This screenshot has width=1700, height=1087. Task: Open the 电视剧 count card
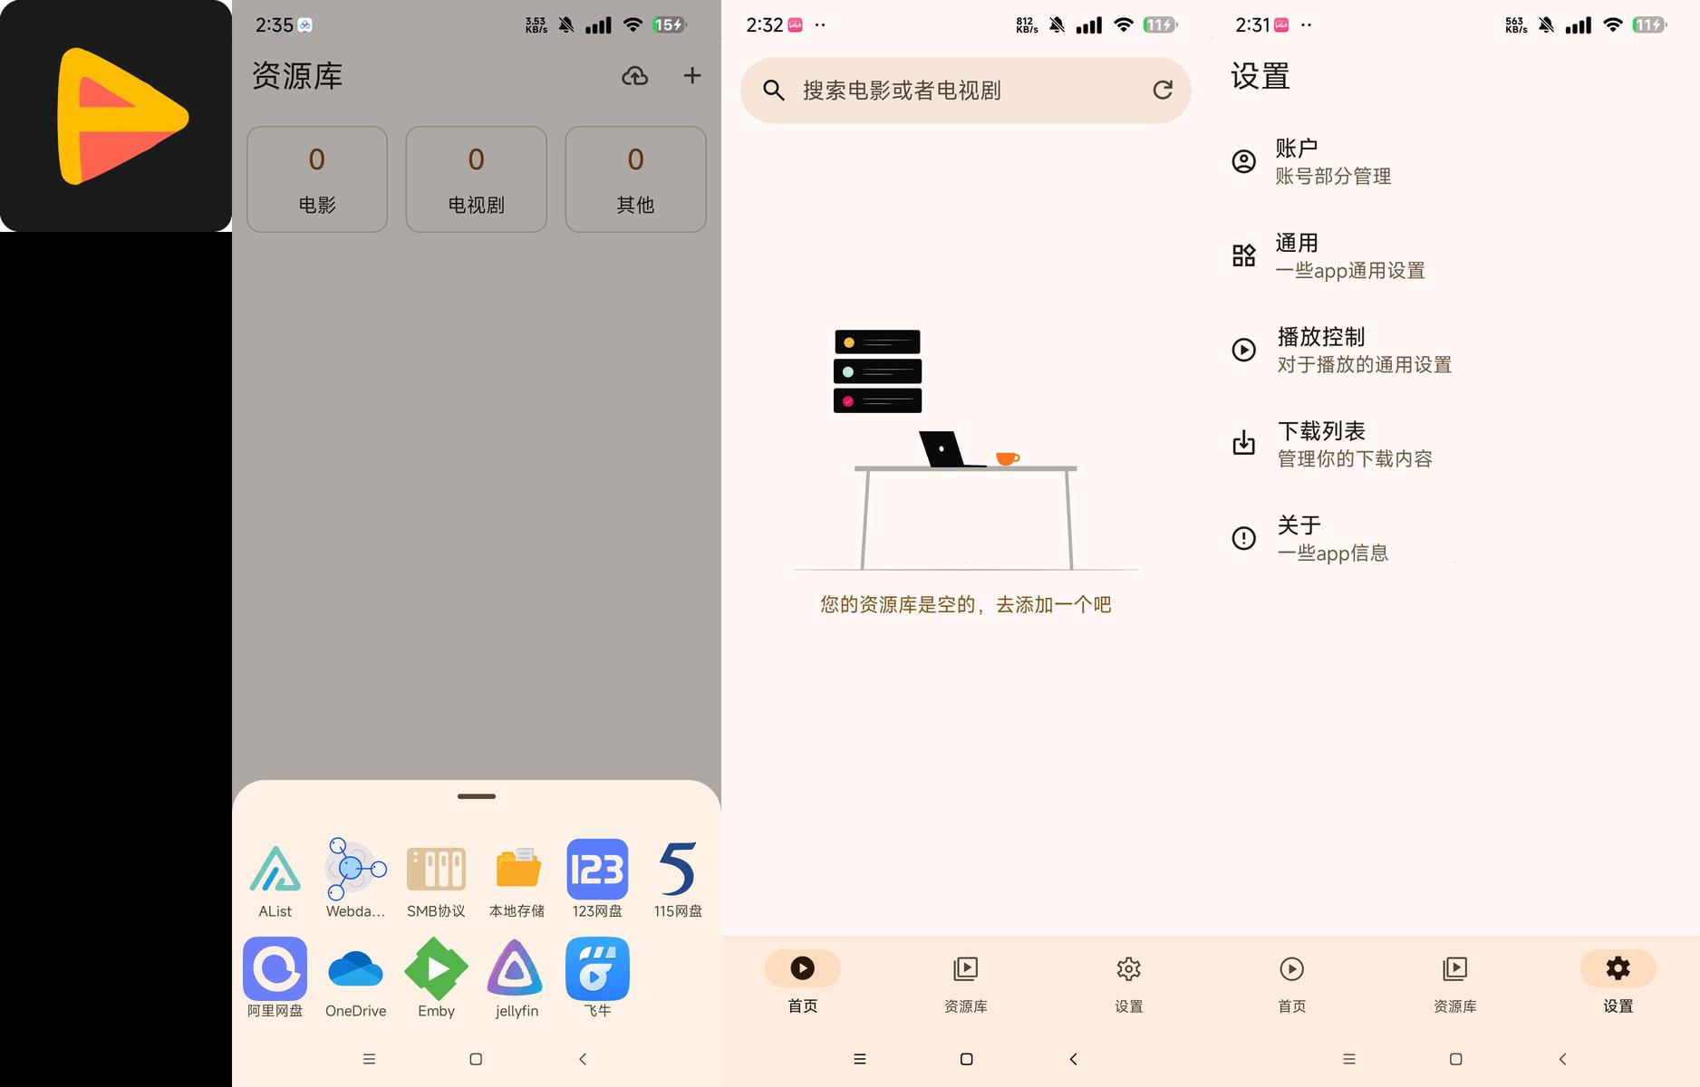pyautogui.click(x=477, y=179)
